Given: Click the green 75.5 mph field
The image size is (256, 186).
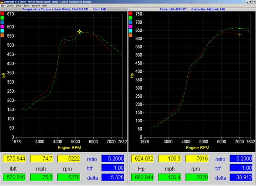Looking at the screenshot, I should (x=41, y=177).
